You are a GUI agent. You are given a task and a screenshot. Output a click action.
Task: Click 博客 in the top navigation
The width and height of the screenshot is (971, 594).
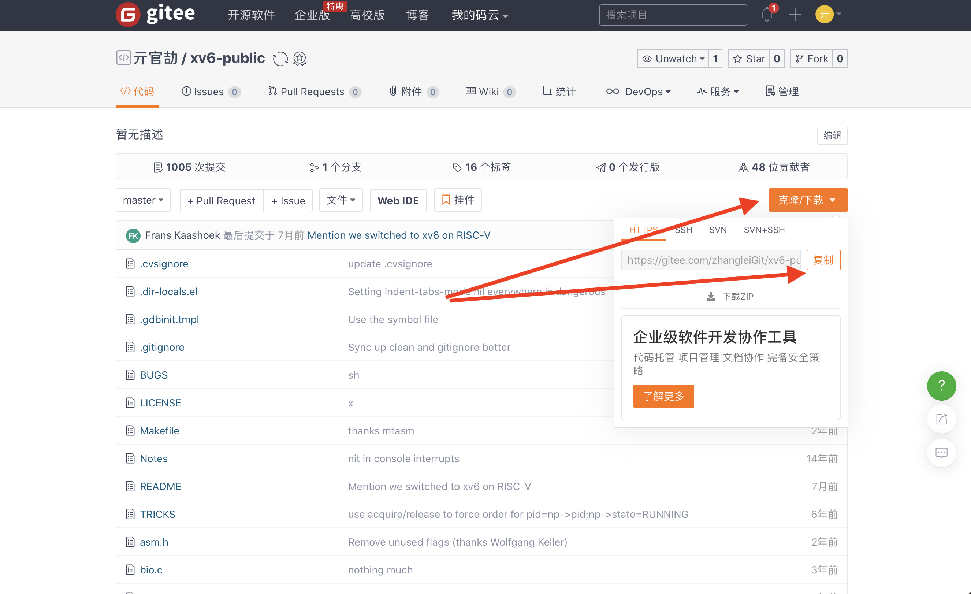pyautogui.click(x=417, y=15)
